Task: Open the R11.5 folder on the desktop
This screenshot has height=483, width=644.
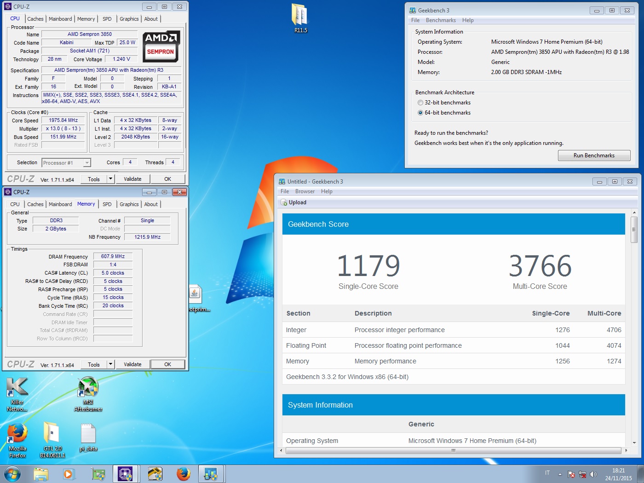Action: pyautogui.click(x=300, y=18)
